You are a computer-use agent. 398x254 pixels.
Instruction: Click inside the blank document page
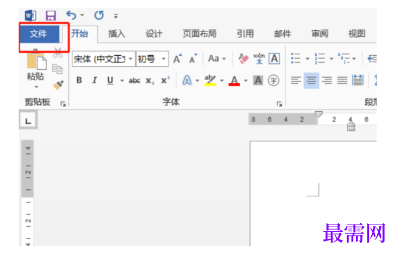(313, 194)
